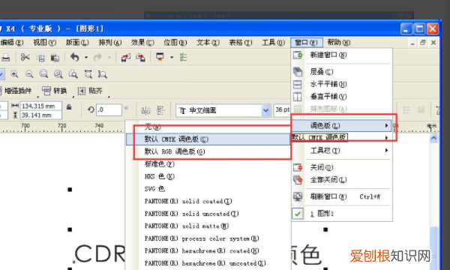Select 标准色 palette option
Viewport: 450px width, 270px height.
point(208,163)
